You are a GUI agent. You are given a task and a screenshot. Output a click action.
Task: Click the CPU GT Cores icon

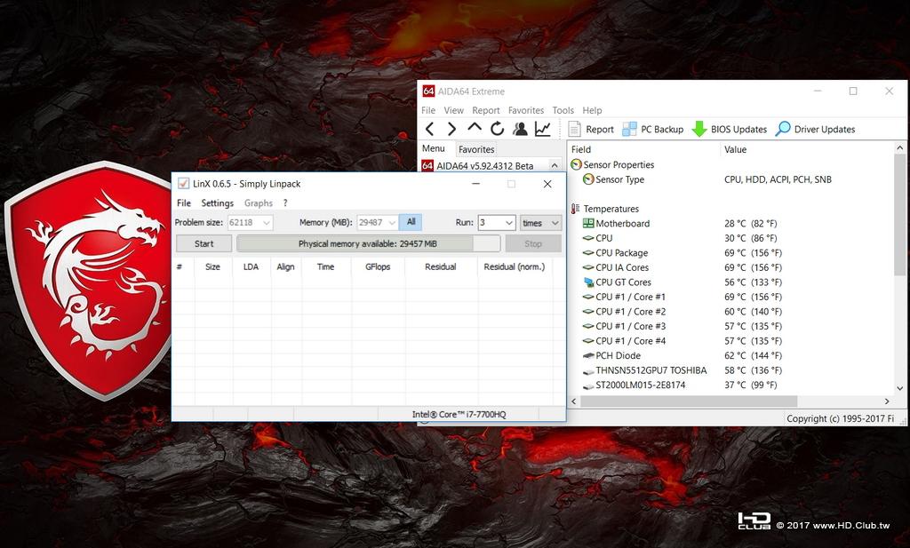click(x=588, y=282)
